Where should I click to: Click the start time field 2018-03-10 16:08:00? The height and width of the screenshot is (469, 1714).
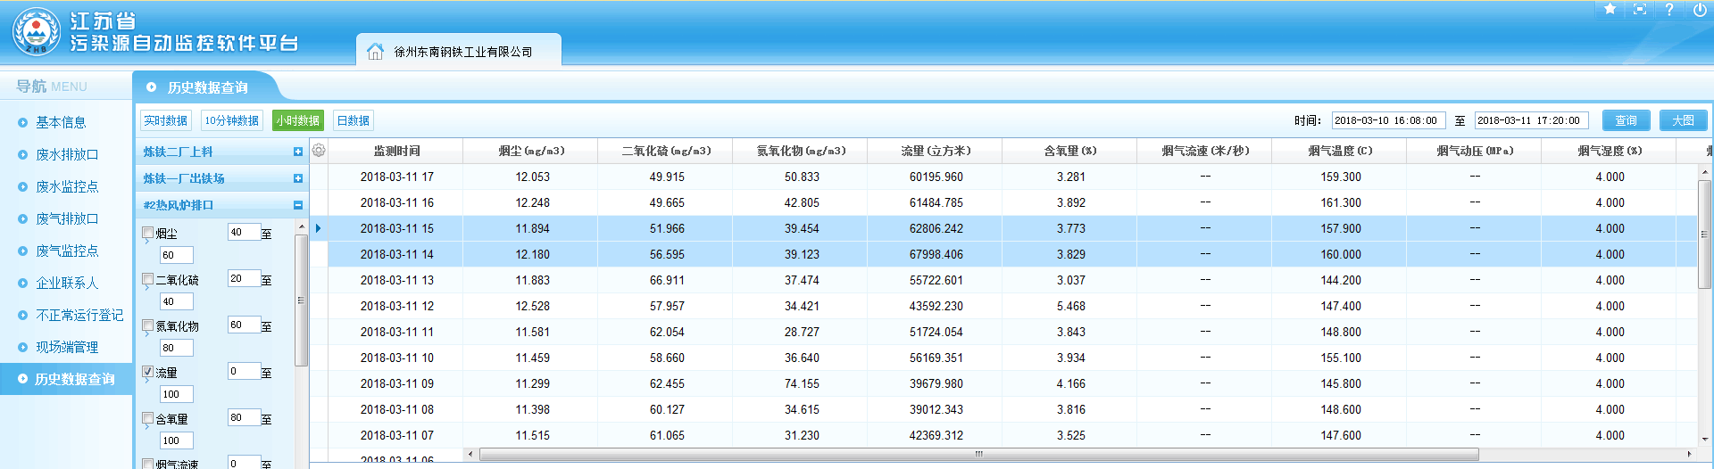[1388, 120]
